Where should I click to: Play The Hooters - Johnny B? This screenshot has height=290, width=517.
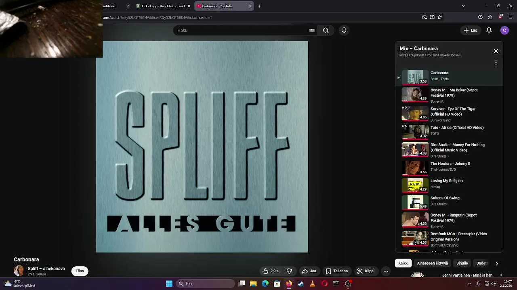click(448, 168)
